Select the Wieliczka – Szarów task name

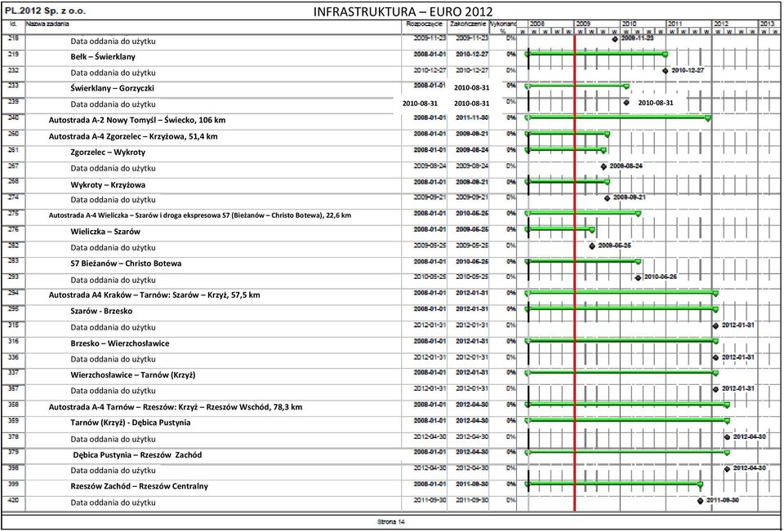point(105,232)
